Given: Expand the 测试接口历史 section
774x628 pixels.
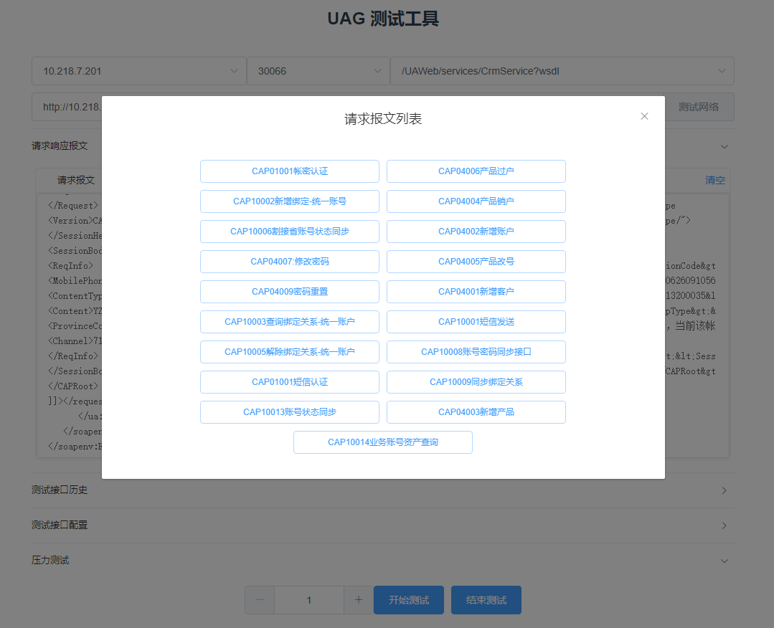Looking at the screenshot, I should (x=383, y=490).
